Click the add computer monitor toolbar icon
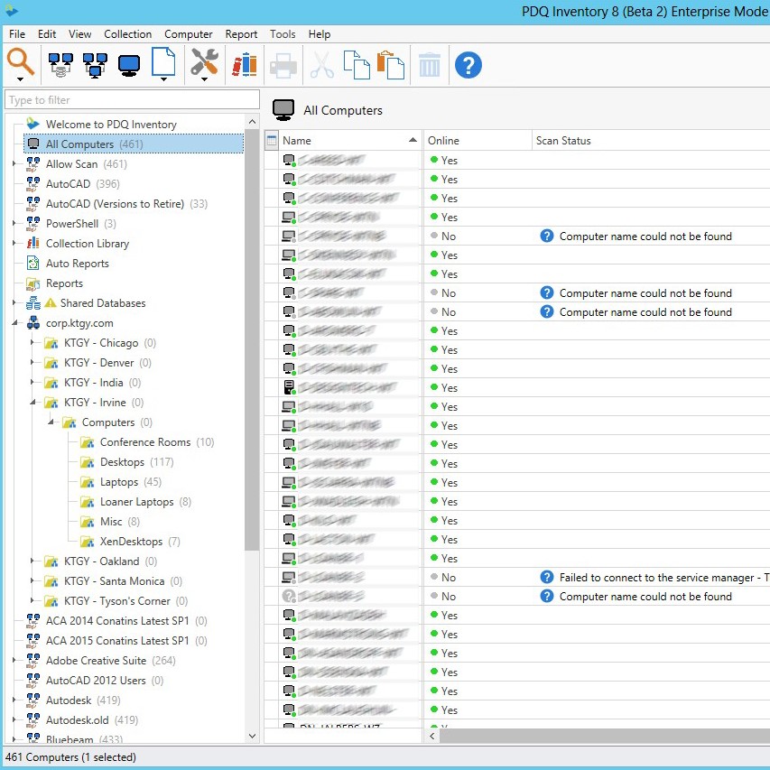The image size is (770, 770). tap(129, 66)
